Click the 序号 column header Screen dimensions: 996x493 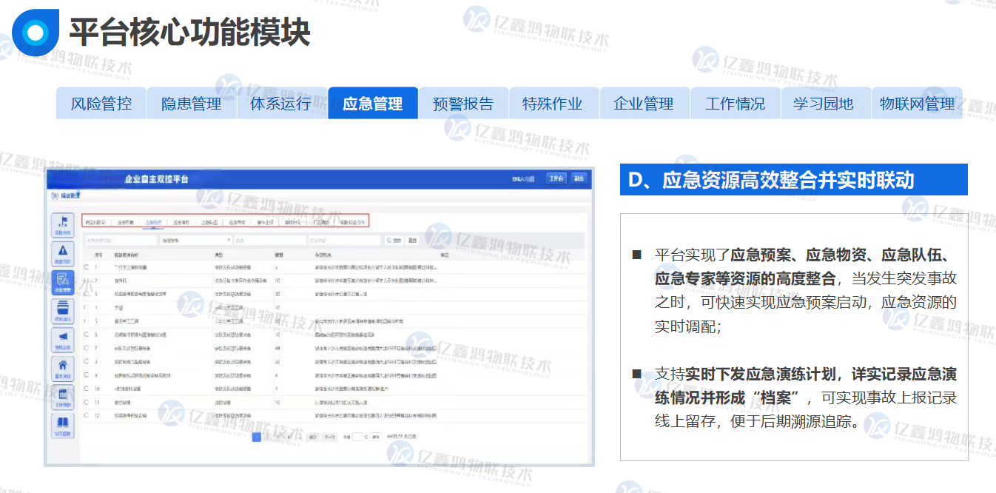point(98,254)
